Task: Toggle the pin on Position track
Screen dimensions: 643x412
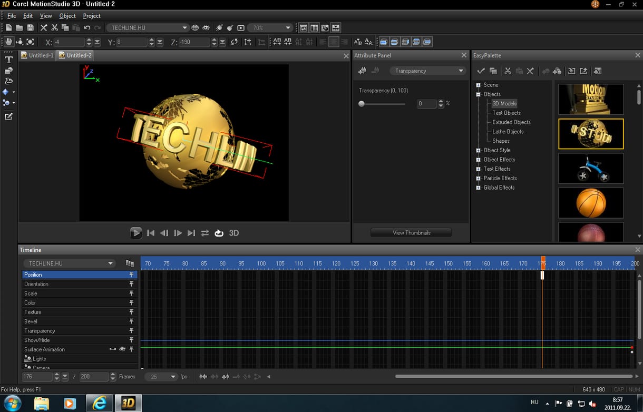Action: (132, 275)
